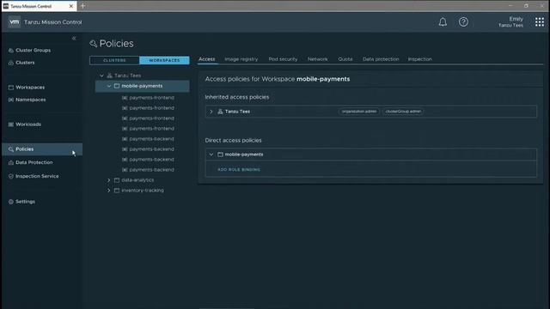
Task: Select inventory-tracking workspace in the tree
Action: [x=143, y=191]
